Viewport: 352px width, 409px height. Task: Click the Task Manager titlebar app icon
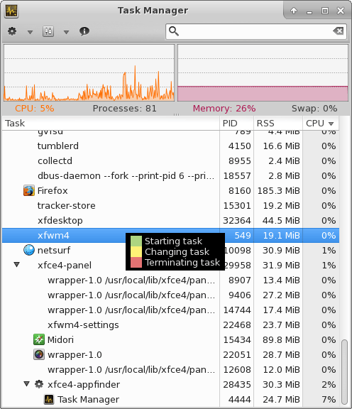11,11
